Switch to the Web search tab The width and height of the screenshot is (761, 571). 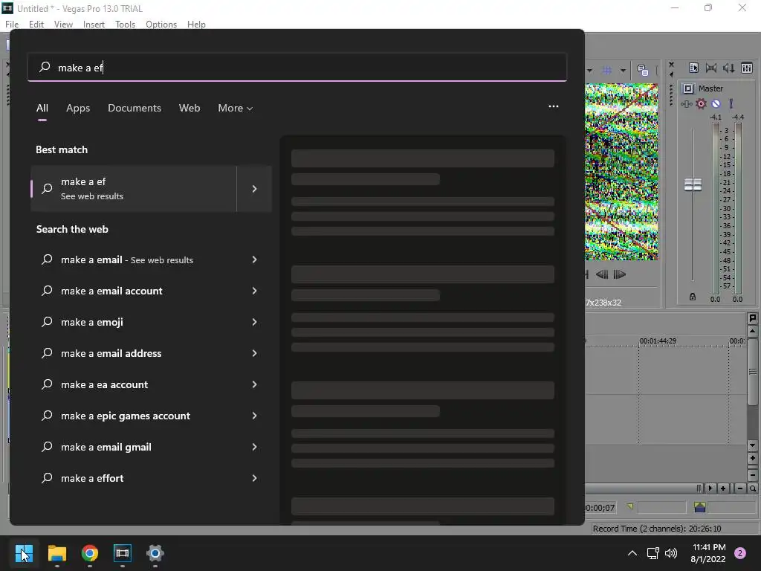coord(190,109)
